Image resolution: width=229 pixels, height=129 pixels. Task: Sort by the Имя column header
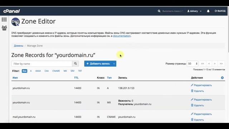tap(15, 78)
